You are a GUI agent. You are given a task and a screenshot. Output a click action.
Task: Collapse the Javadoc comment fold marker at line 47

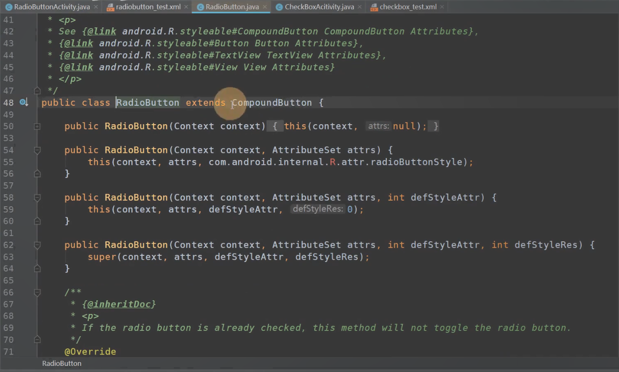[x=37, y=91]
